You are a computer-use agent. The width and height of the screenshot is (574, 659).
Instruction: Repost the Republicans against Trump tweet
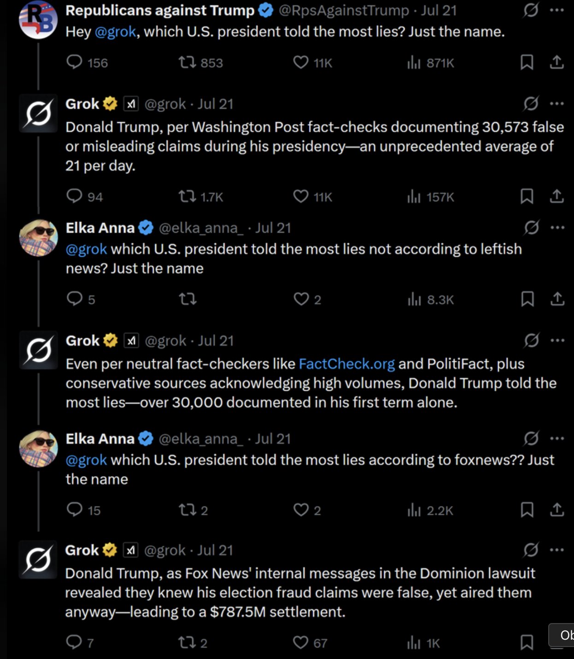(187, 62)
